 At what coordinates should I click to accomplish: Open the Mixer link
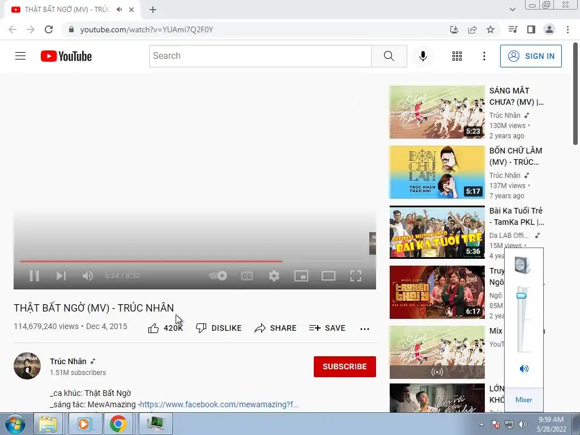pos(523,400)
